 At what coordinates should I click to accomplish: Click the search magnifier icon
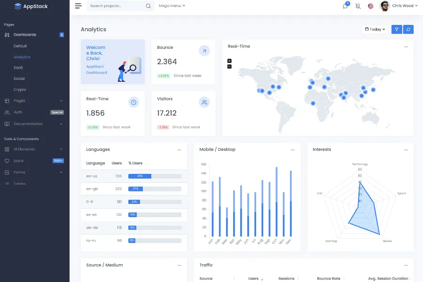[149, 6]
